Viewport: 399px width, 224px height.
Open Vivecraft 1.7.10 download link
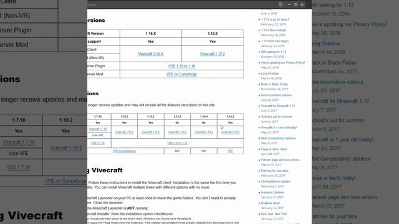98,129
